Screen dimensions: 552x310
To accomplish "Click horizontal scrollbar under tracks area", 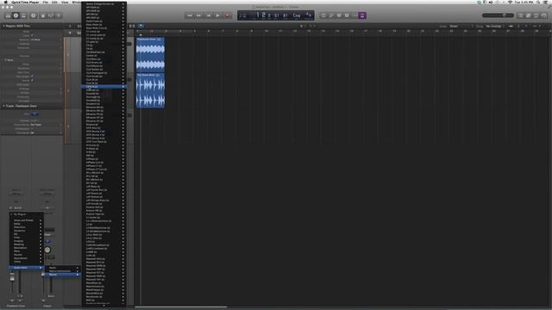I will [x=180, y=307].
